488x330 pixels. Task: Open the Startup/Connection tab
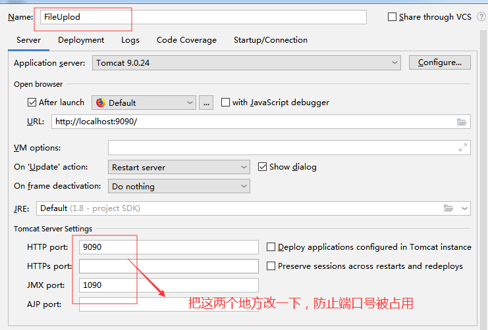(271, 40)
